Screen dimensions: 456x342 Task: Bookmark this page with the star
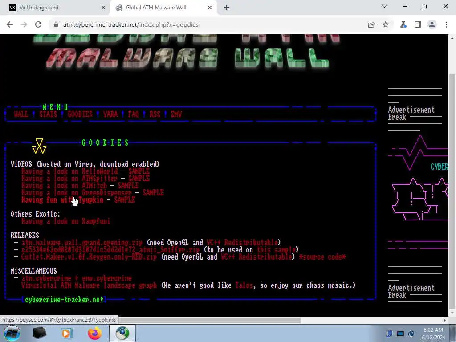386,25
